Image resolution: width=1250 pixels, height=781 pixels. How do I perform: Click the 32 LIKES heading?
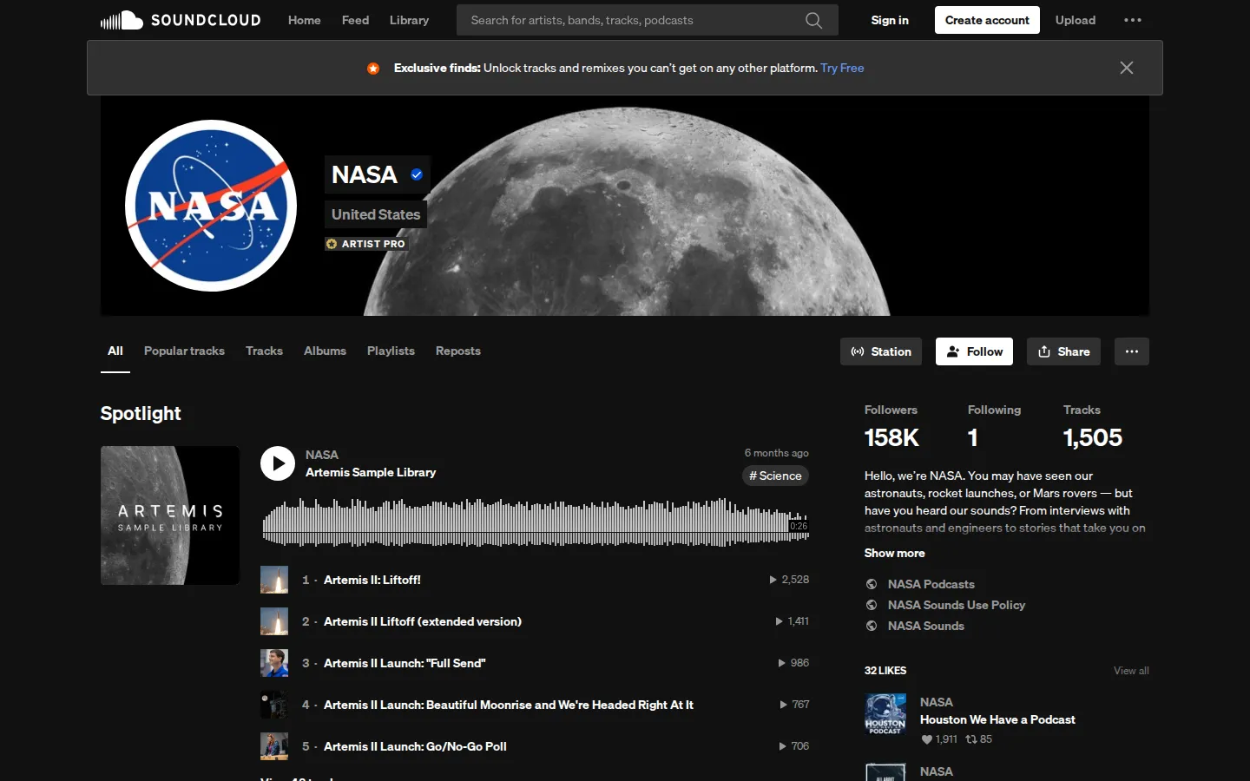(x=885, y=671)
